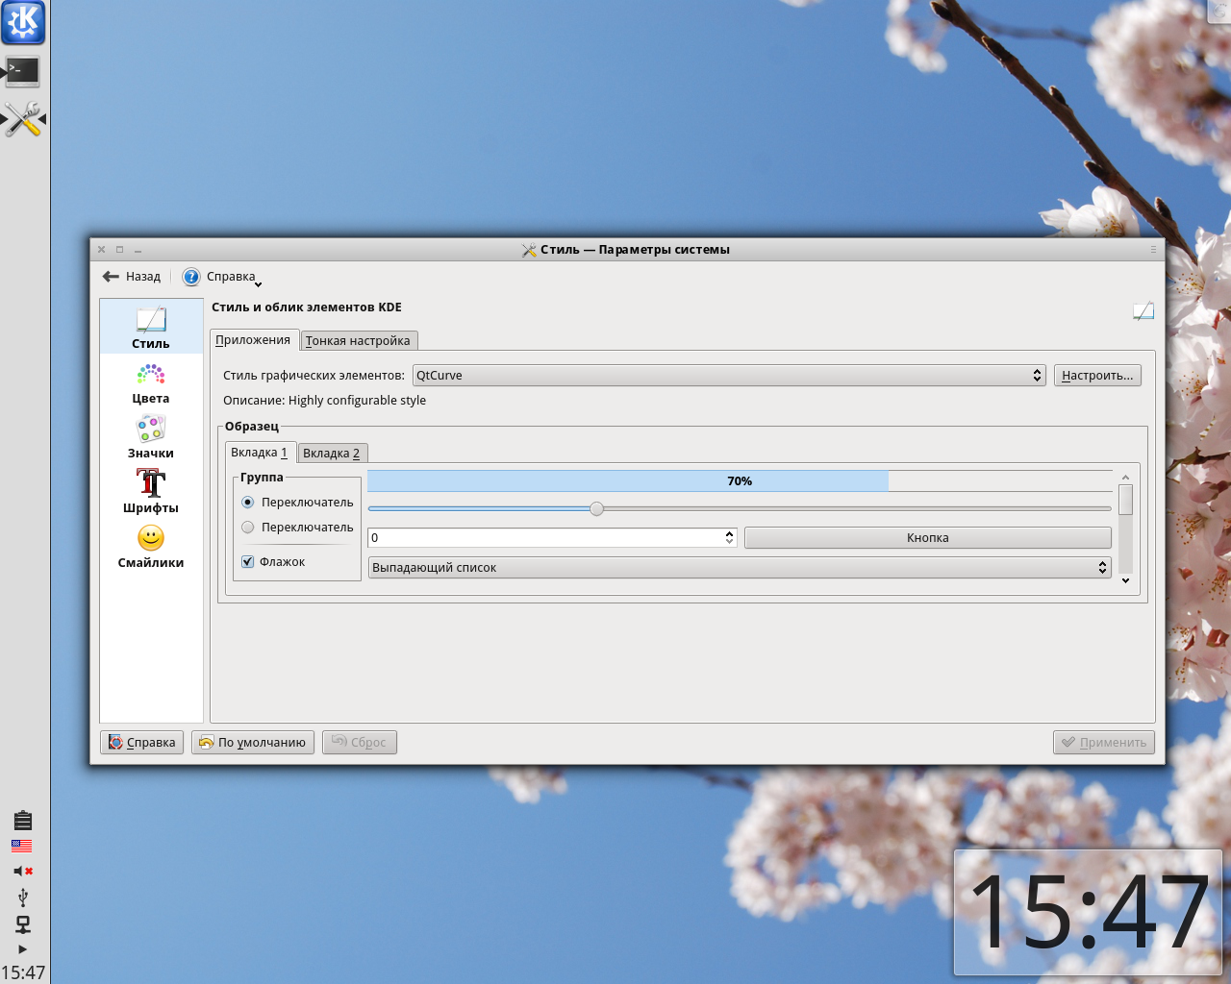Click the Кнопка sample button

[x=928, y=538]
